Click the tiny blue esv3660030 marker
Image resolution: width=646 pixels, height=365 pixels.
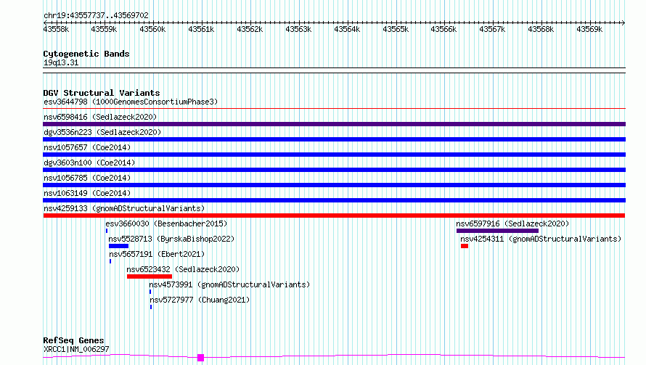pyautogui.click(x=107, y=231)
